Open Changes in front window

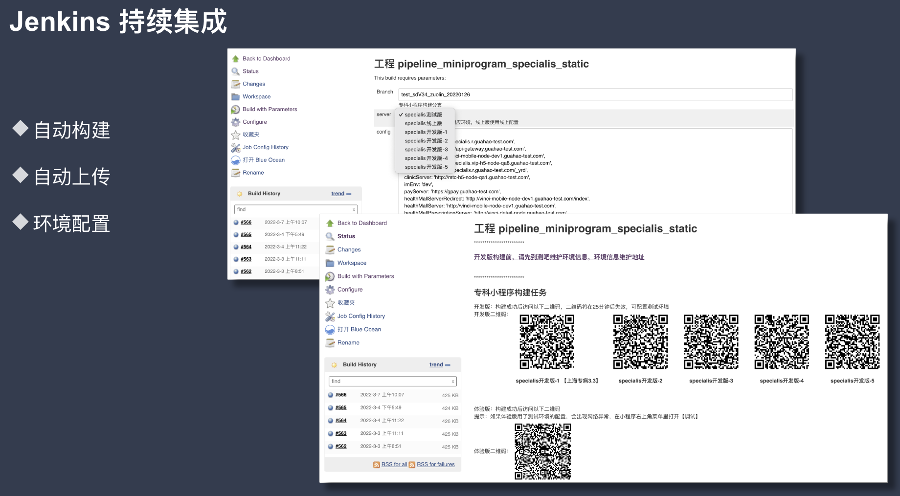tap(349, 250)
